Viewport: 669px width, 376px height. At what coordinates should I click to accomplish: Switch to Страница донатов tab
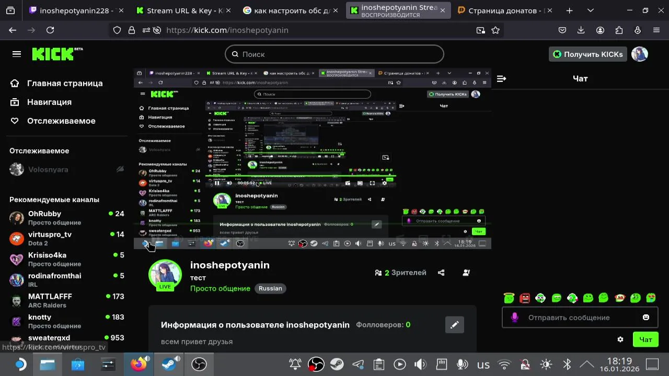[x=505, y=10]
